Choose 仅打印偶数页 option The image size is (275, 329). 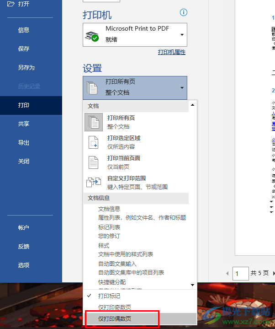click(114, 318)
